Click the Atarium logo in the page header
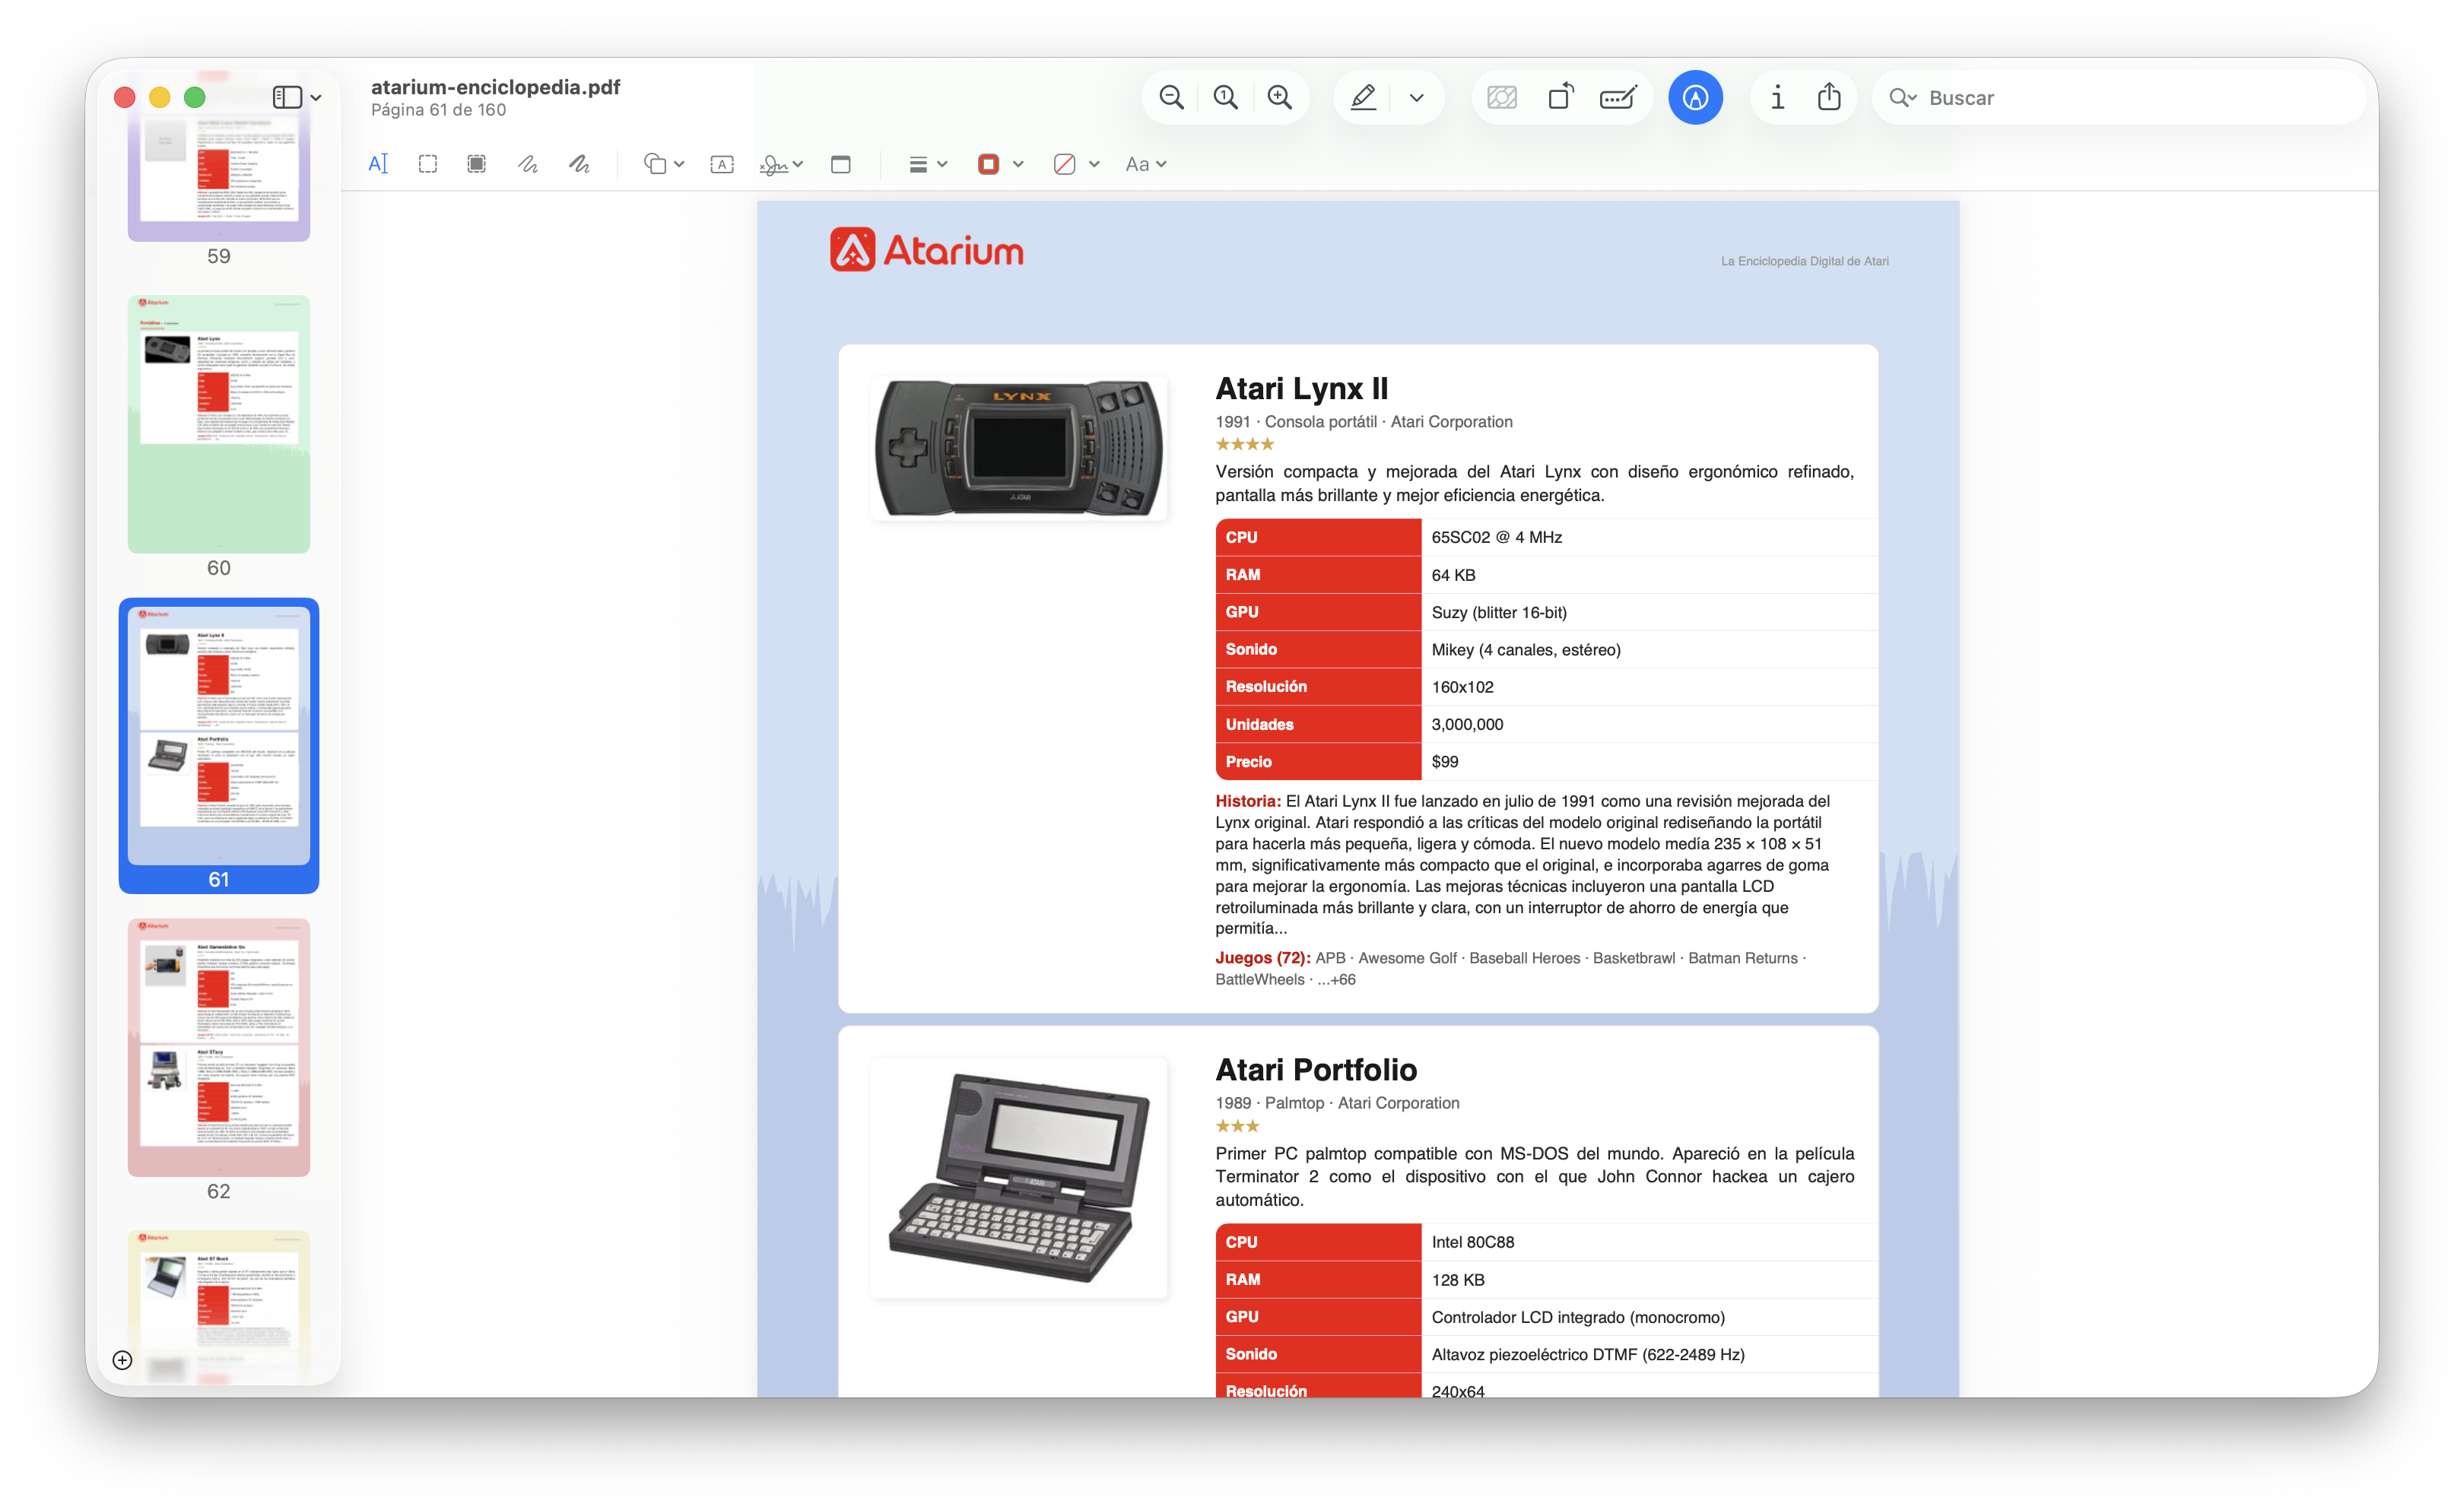 pos(927,250)
